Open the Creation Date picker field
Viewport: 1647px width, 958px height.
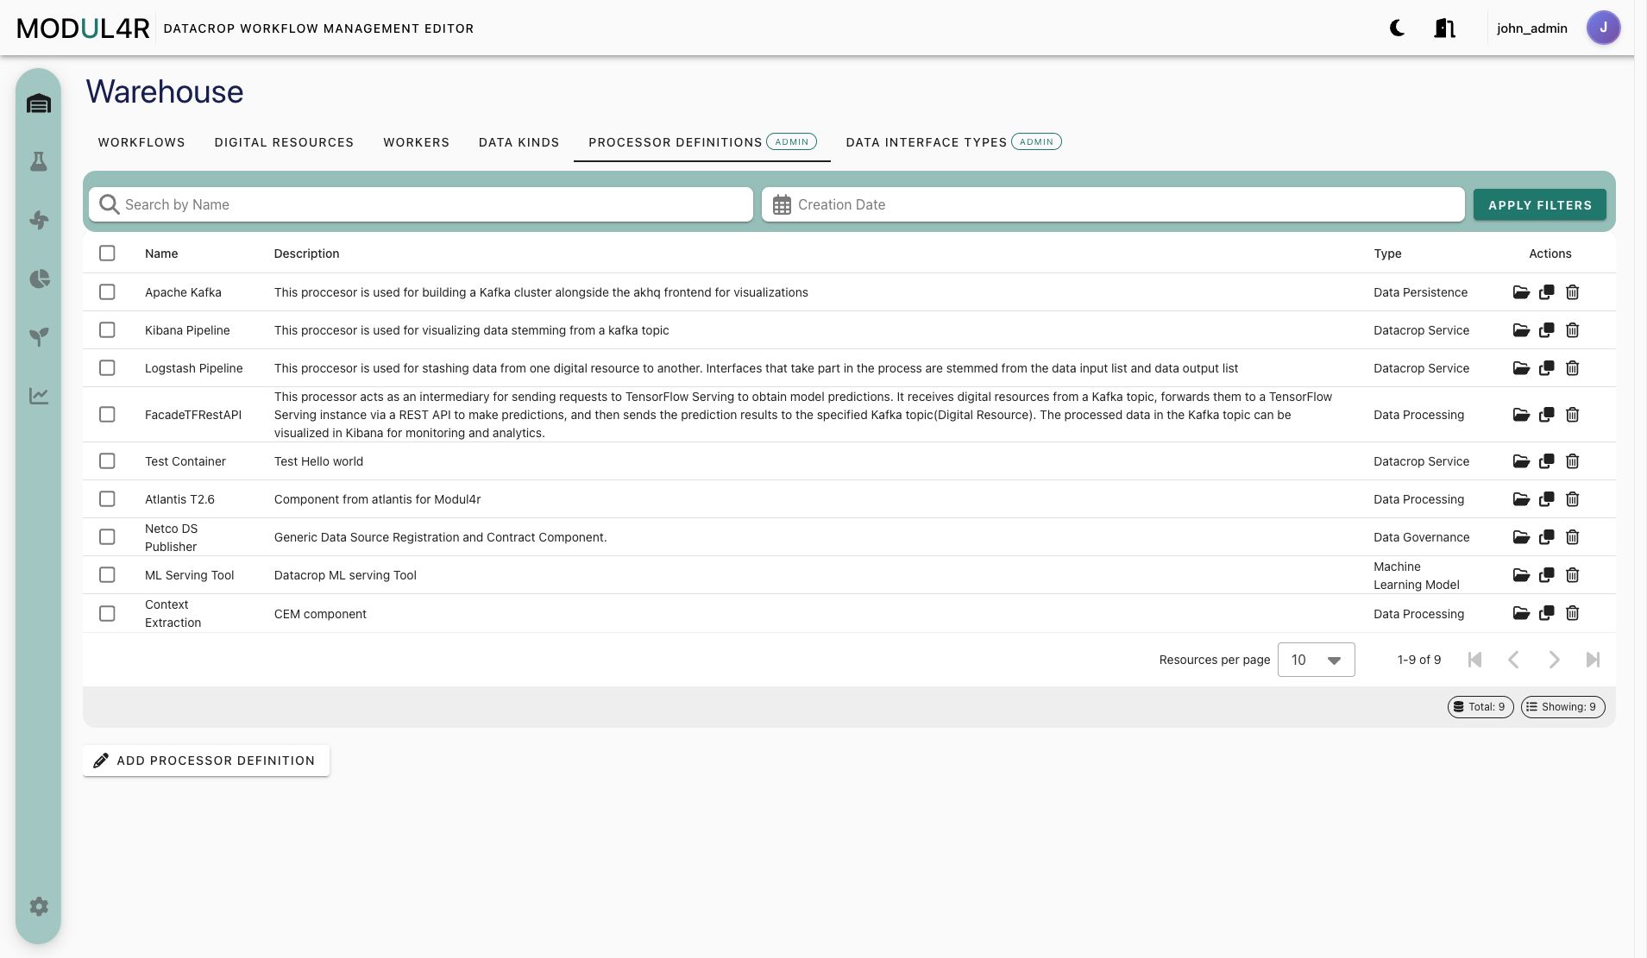[1113, 204]
